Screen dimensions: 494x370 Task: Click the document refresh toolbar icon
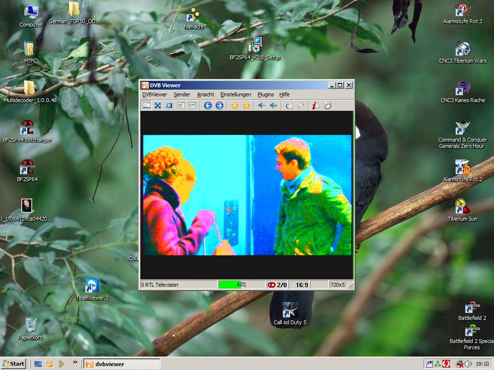pyautogui.click(x=289, y=106)
